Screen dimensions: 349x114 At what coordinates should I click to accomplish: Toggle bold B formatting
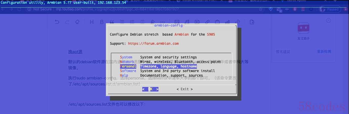click(x=102, y=22)
